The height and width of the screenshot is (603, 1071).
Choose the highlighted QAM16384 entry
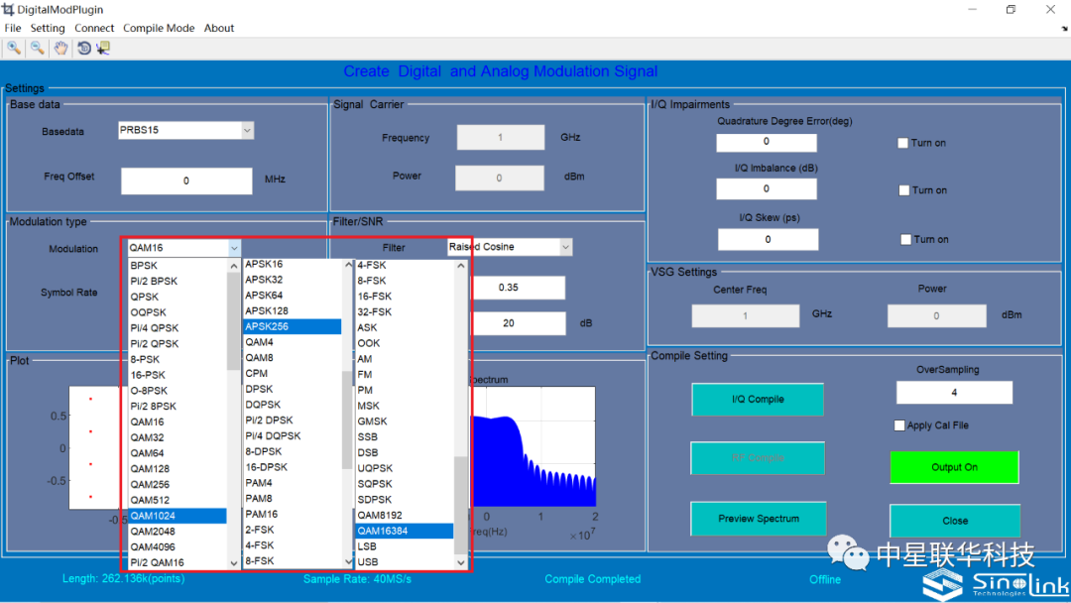(x=405, y=531)
